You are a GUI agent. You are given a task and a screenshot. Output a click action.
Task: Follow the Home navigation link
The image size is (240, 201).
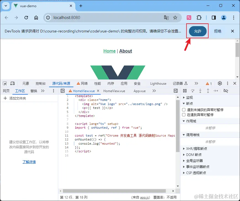click(110, 51)
